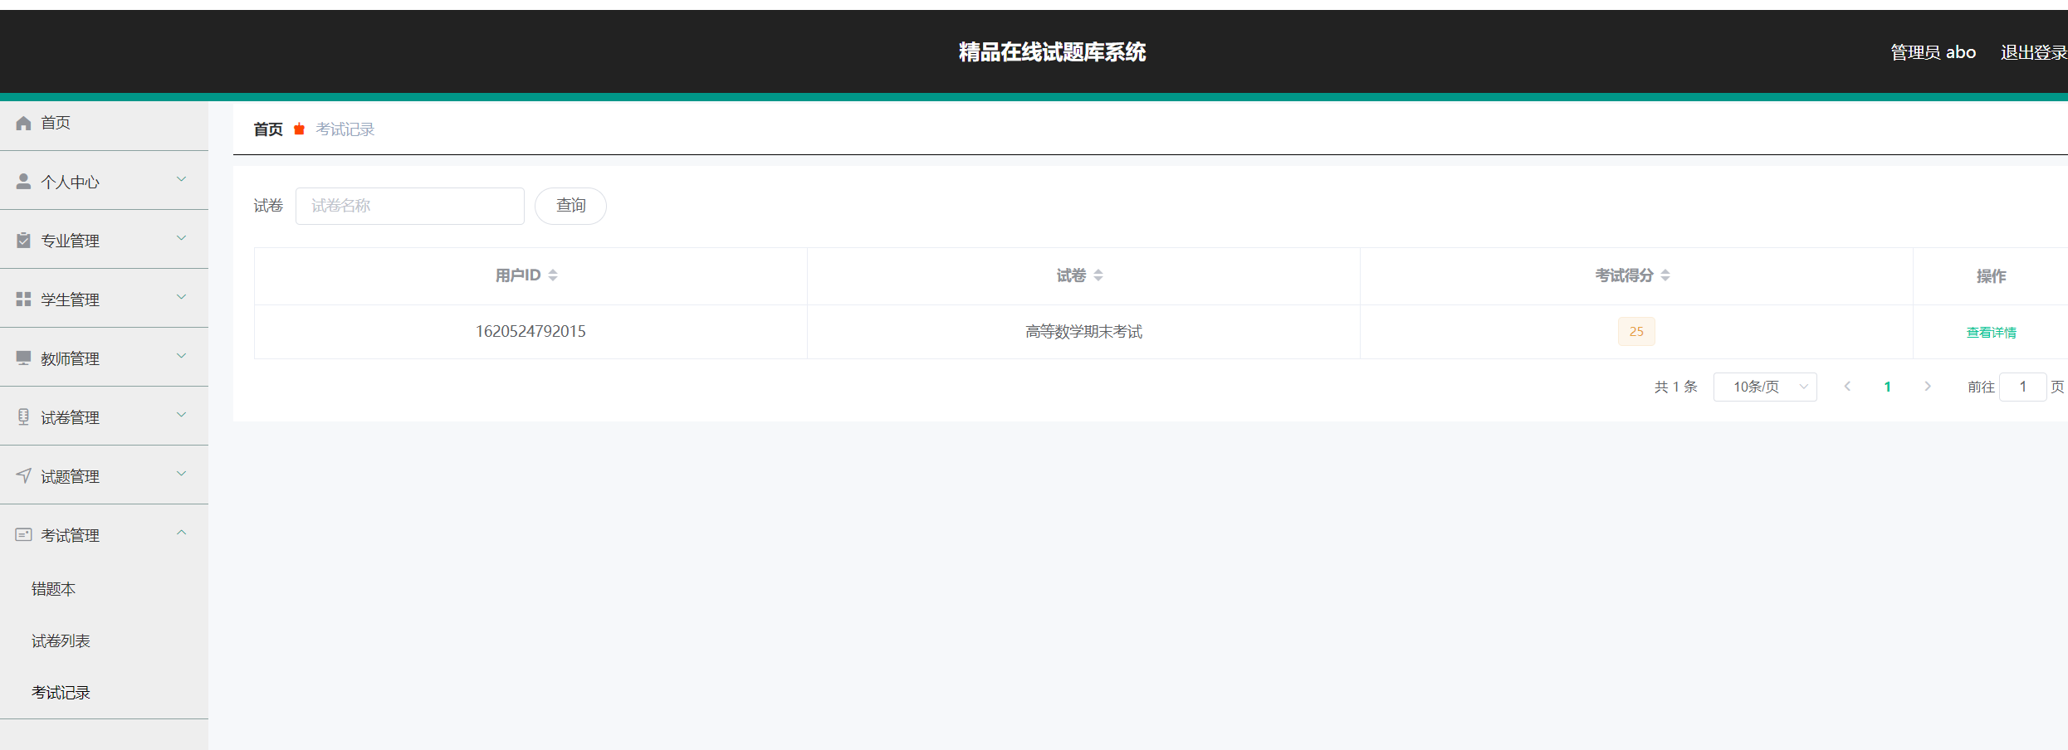
Task: Click the 试卷名称 search input field
Action: 409,206
